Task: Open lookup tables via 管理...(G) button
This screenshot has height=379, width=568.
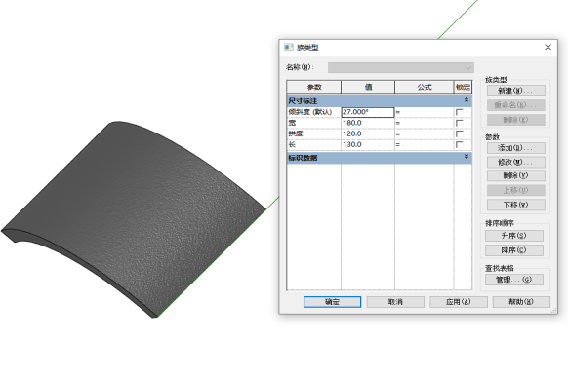Action: (514, 280)
